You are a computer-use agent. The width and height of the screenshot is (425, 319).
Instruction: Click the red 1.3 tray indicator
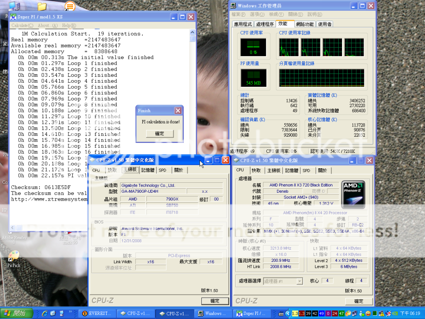point(302,314)
